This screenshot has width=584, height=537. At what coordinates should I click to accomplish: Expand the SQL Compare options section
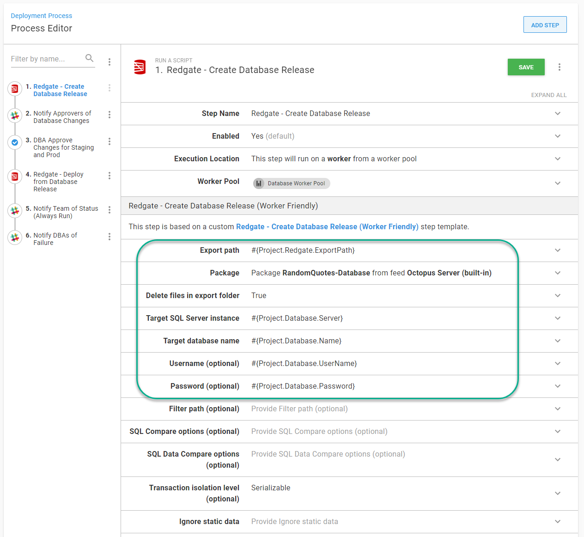tap(558, 432)
